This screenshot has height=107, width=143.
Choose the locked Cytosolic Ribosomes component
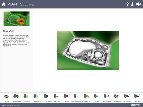coord(76,96)
